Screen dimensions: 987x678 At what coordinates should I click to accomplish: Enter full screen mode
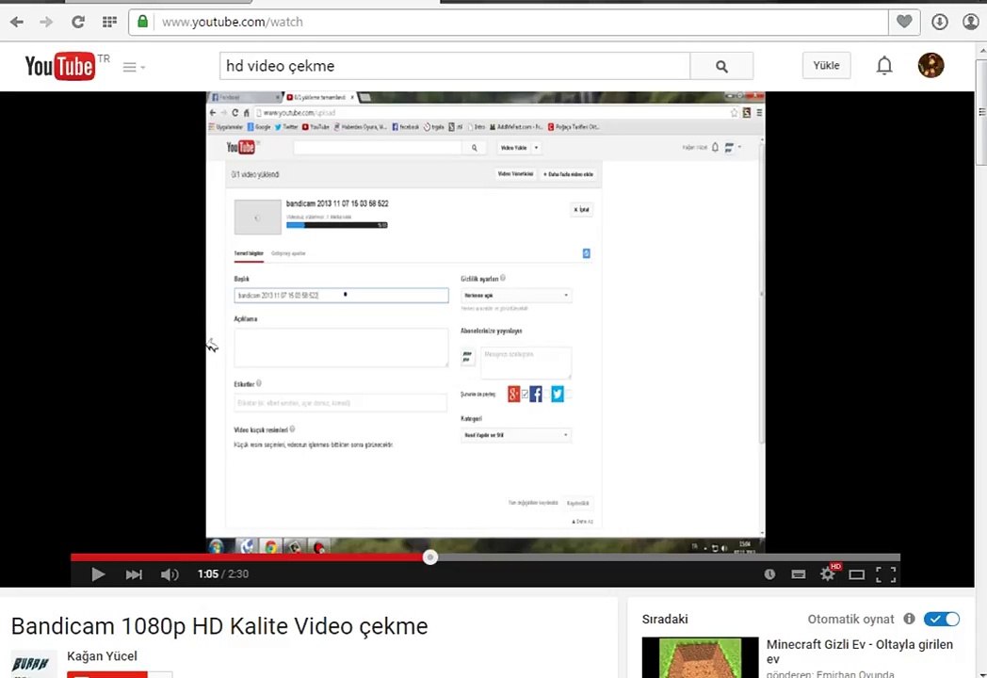click(885, 574)
